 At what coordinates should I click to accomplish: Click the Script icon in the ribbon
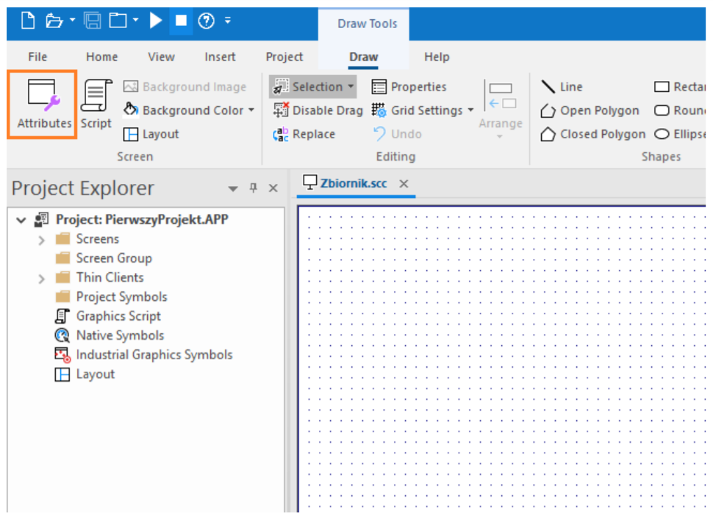(x=96, y=104)
